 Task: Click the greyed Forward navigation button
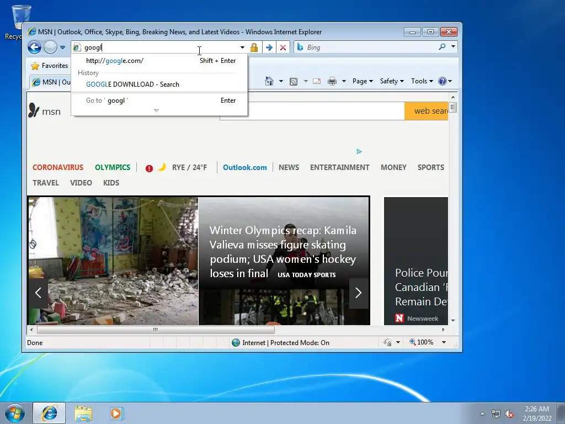[x=50, y=47]
